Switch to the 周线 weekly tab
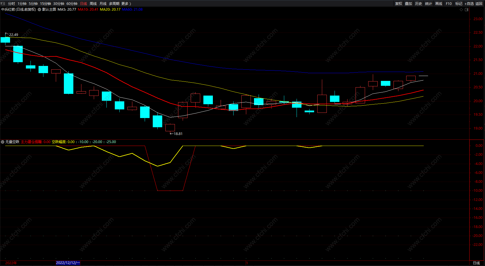485x266 pixels. 93,4
